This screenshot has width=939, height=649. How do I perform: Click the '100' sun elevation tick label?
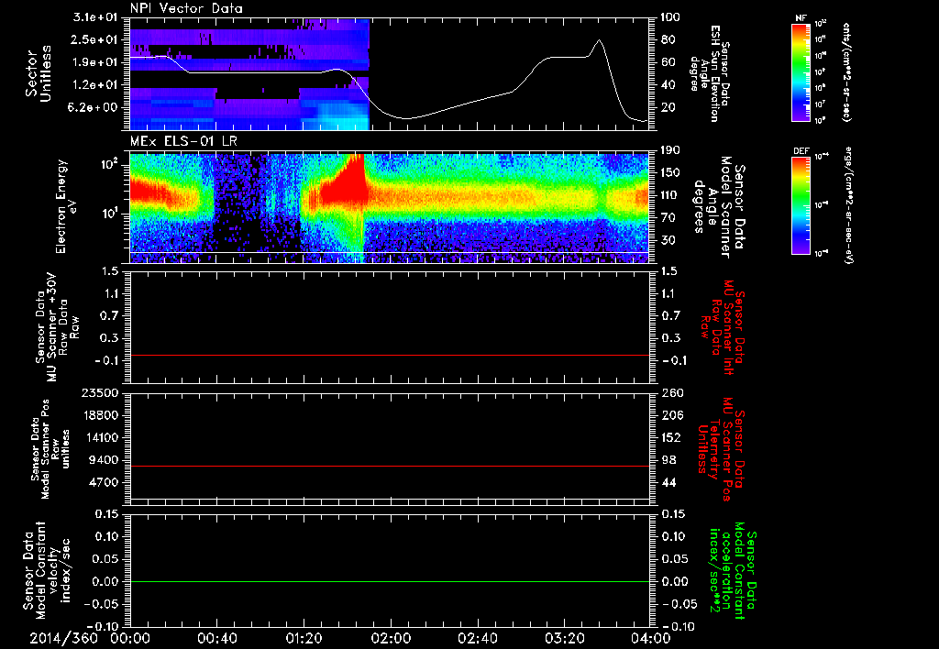pyautogui.click(x=671, y=17)
